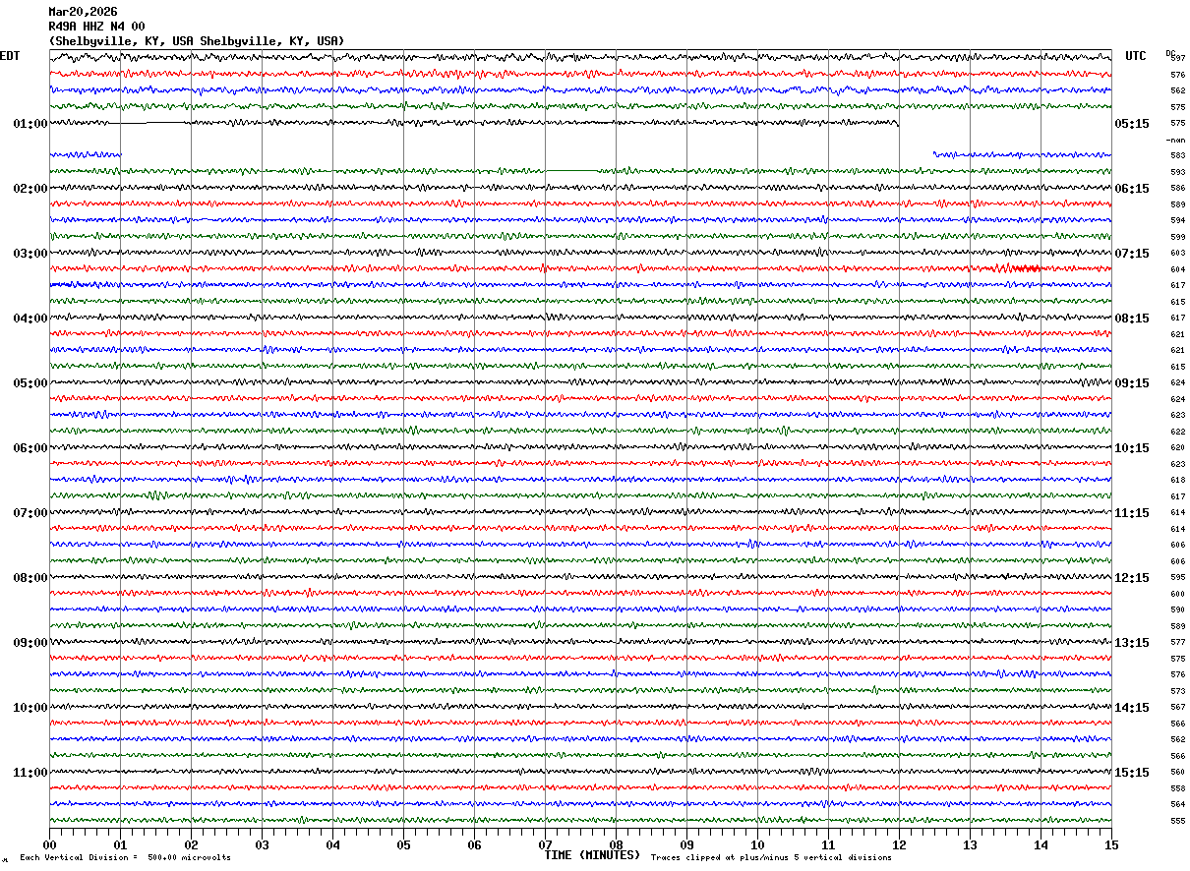
Task: Select the station code text R49A HHZ N4 00
Action: coord(96,27)
